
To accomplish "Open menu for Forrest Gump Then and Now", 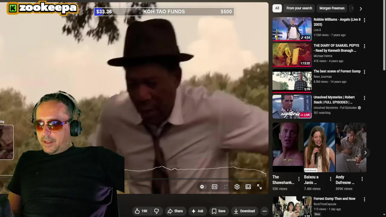I will 364,199.
